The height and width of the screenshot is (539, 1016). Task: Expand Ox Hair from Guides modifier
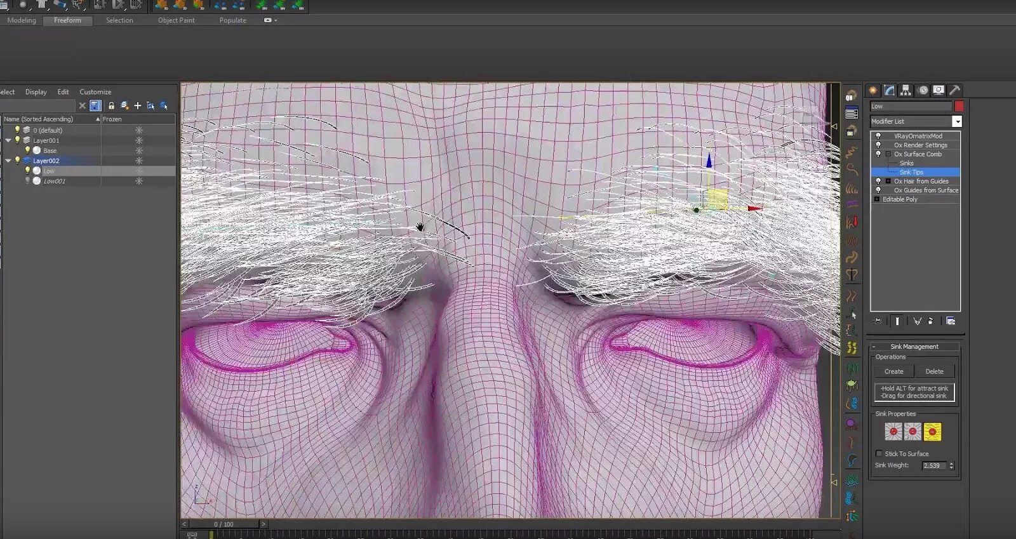pyautogui.click(x=888, y=181)
